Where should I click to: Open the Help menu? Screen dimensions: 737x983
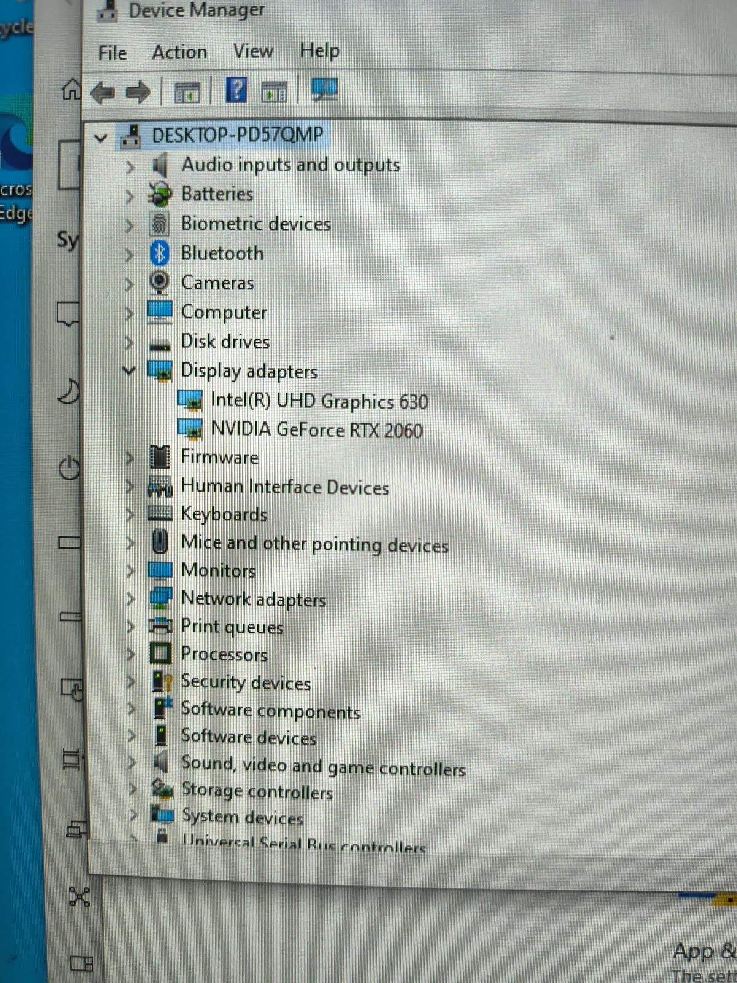pyautogui.click(x=319, y=50)
